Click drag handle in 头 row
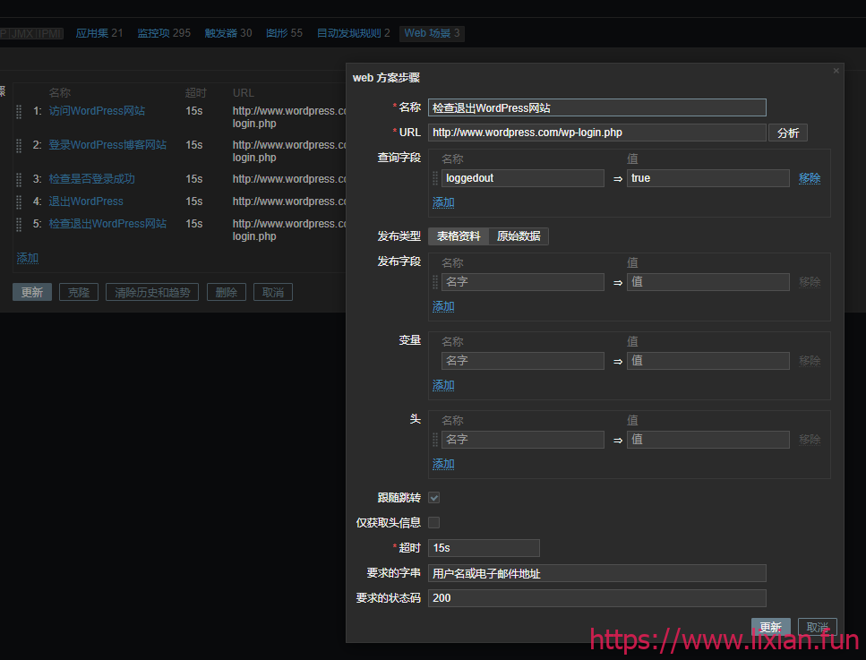This screenshot has width=866, height=660. point(435,440)
